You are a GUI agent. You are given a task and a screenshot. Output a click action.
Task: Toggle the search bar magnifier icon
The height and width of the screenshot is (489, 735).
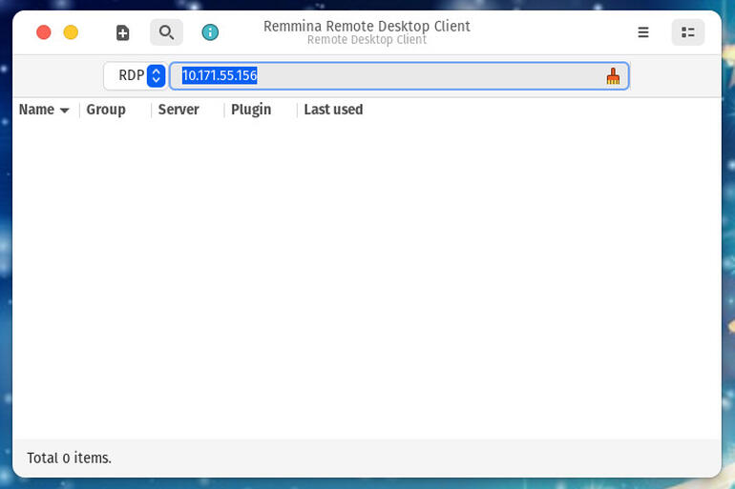(166, 32)
